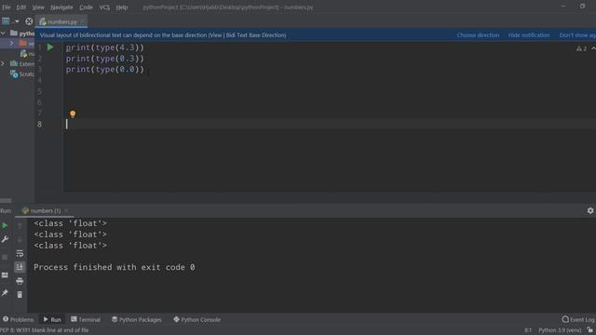Open the Python Console tool window

pyautogui.click(x=196, y=320)
